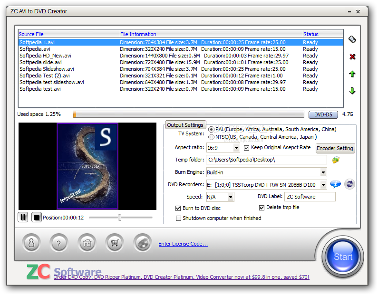Stop the preview playback
The image size is (378, 295).
point(37,217)
